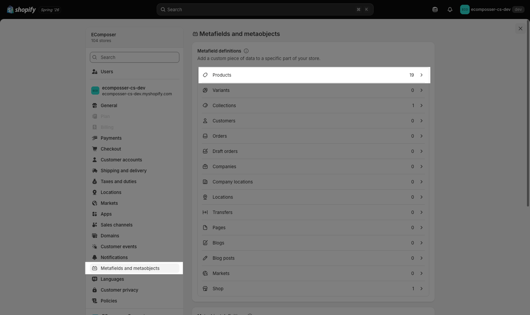
Task: Open Domains settings
Action: point(135,236)
